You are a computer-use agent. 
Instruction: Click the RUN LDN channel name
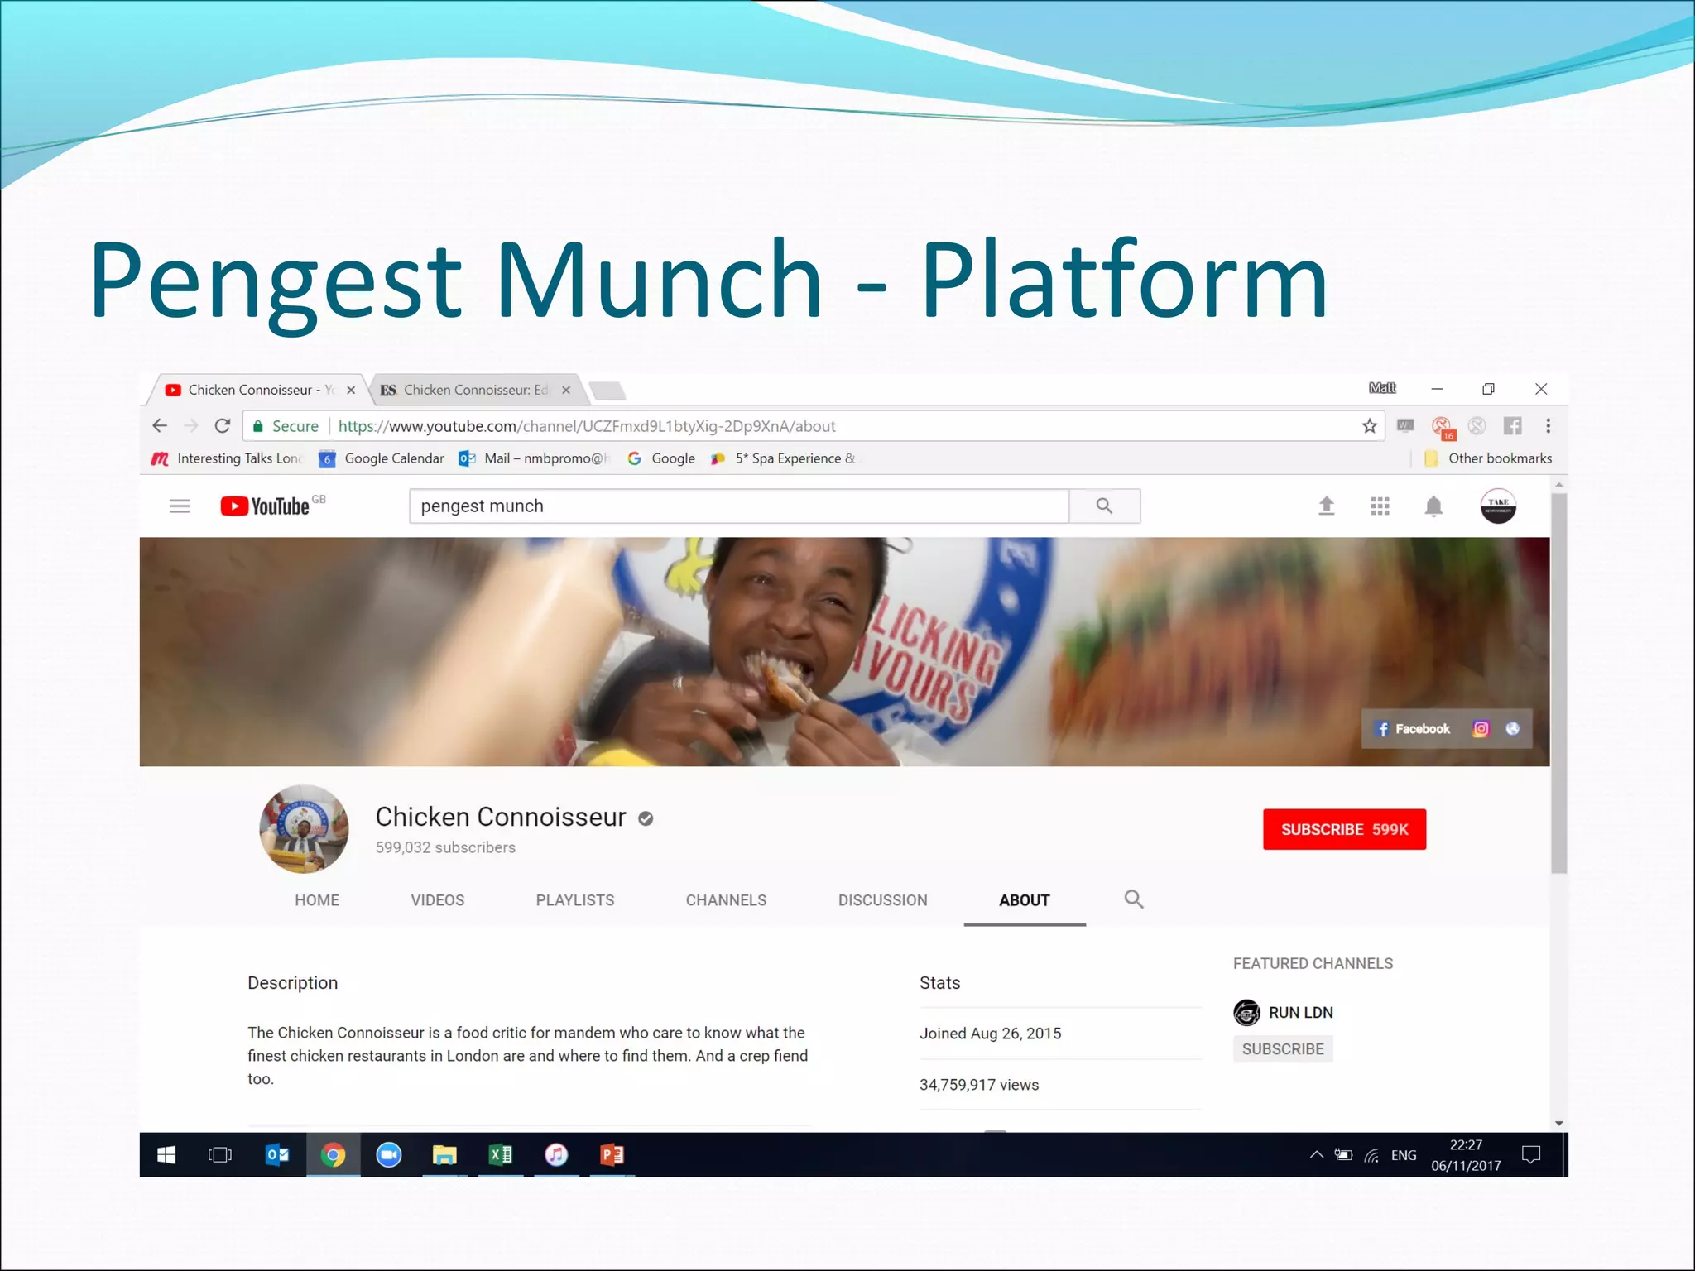tap(1301, 1012)
